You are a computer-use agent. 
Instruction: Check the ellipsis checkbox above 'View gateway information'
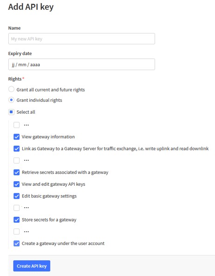point(17,125)
